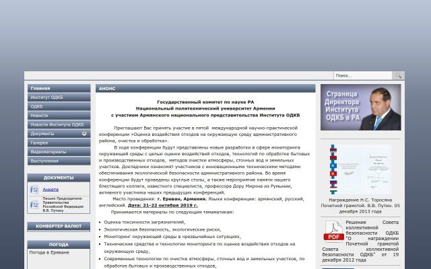Click bullet Мониторинг окружающей среды

point(172,237)
